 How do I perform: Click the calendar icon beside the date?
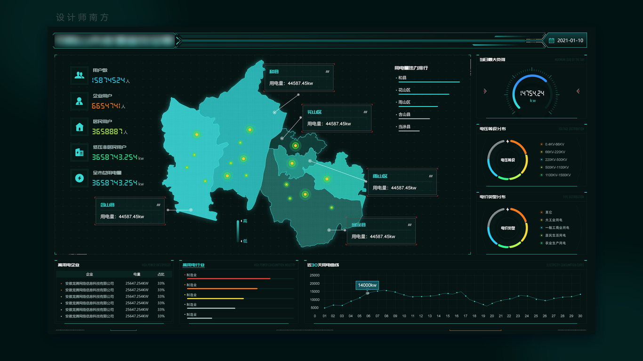[x=551, y=40]
